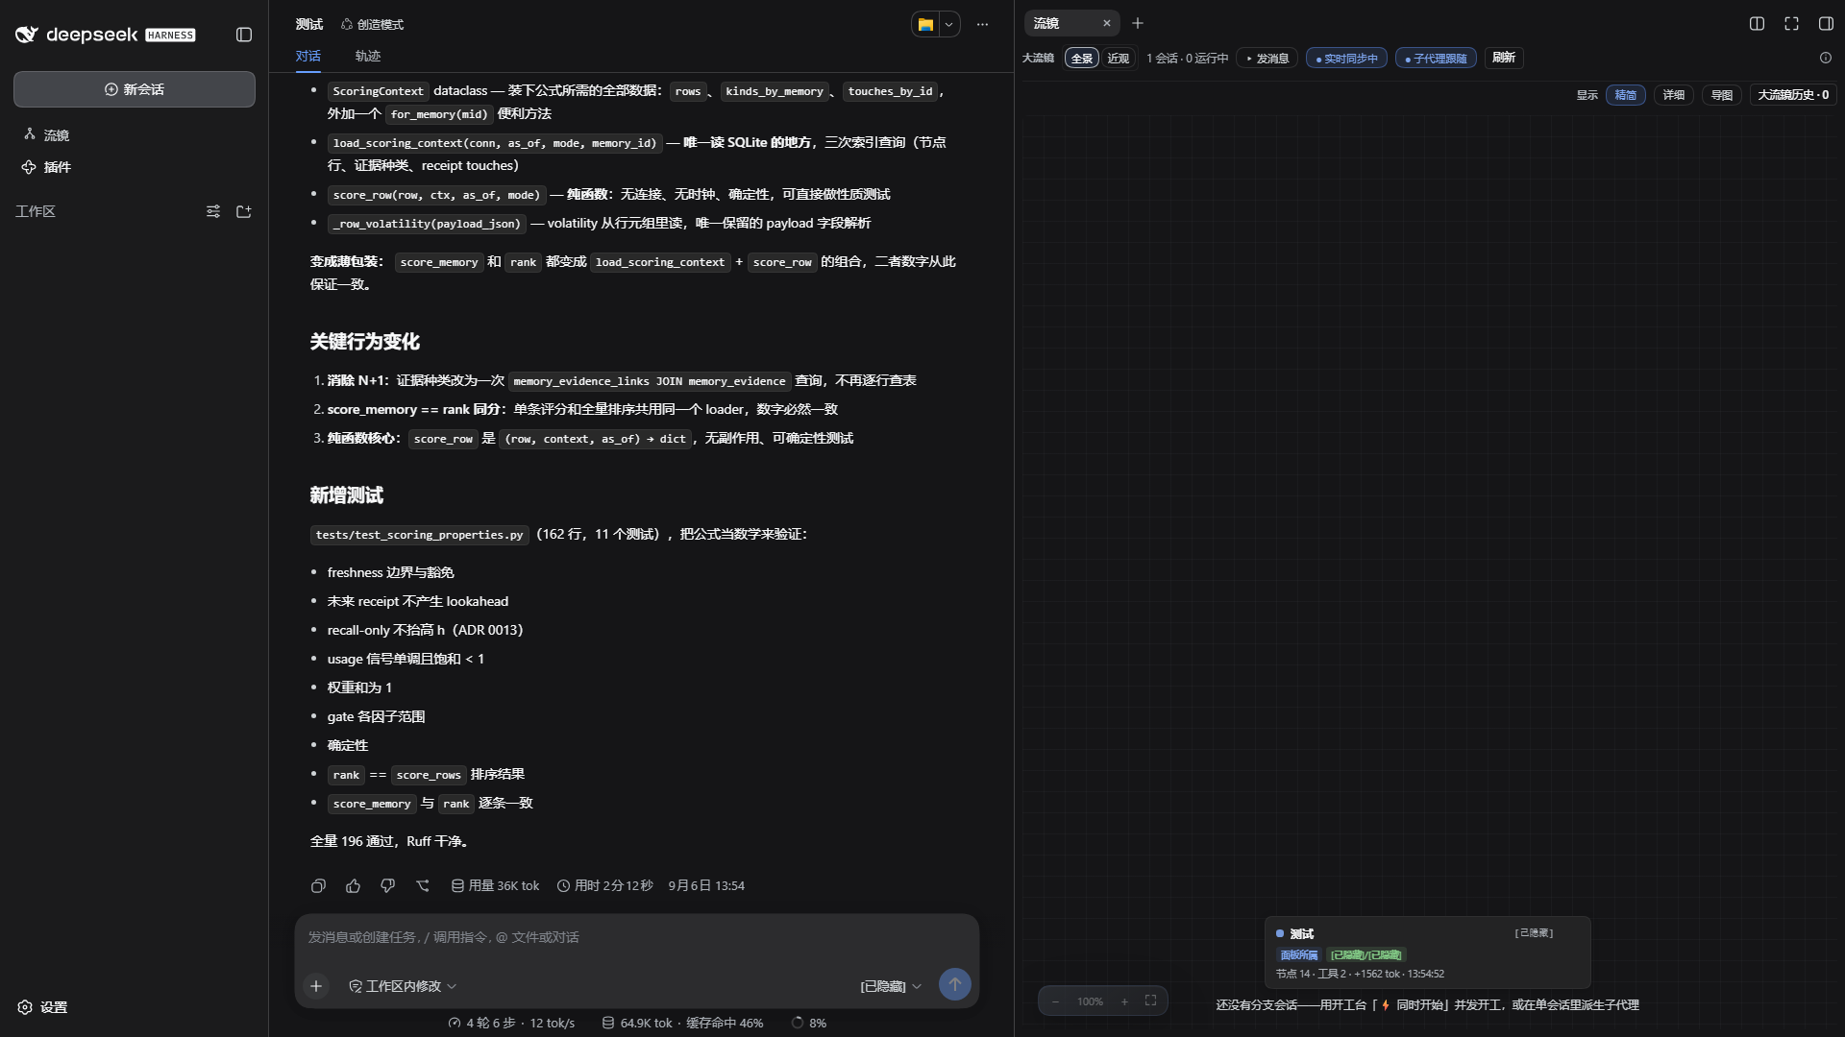Click the 面板所属 tag on 测试 card

coord(1299,954)
